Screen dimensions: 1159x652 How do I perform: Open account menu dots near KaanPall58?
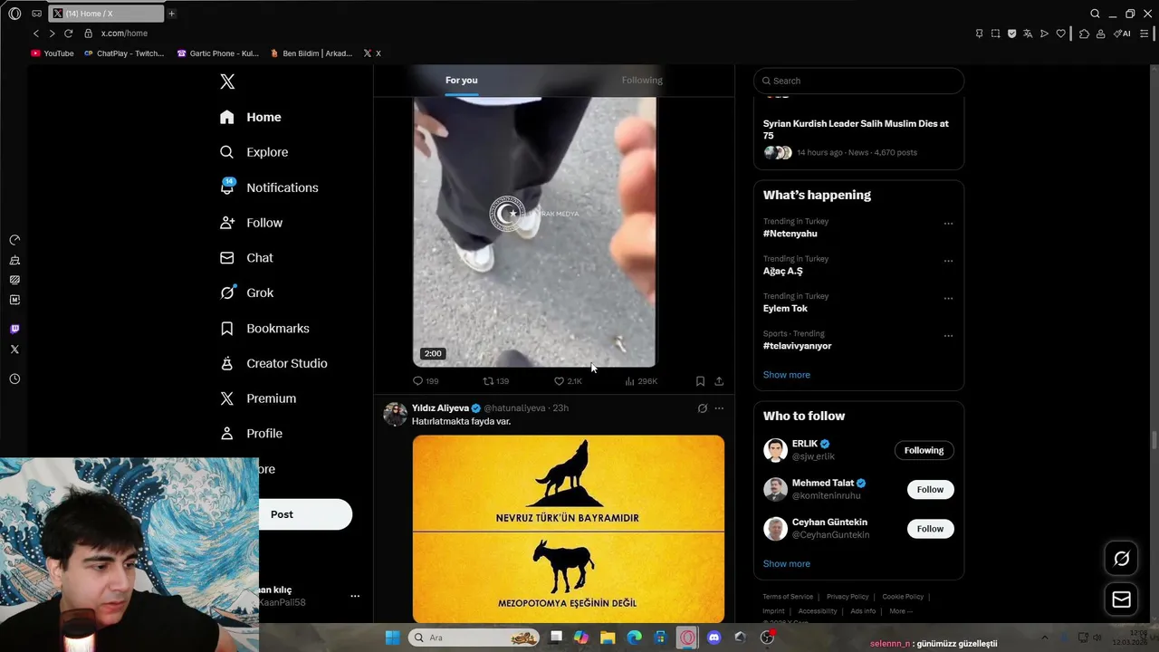pos(355,596)
